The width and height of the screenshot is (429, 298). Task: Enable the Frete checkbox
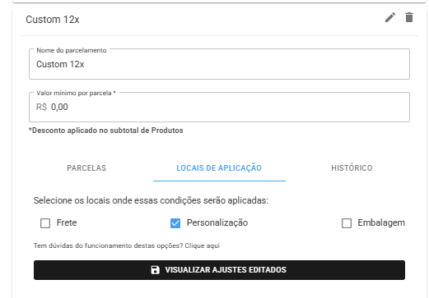click(x=45, y=223)
